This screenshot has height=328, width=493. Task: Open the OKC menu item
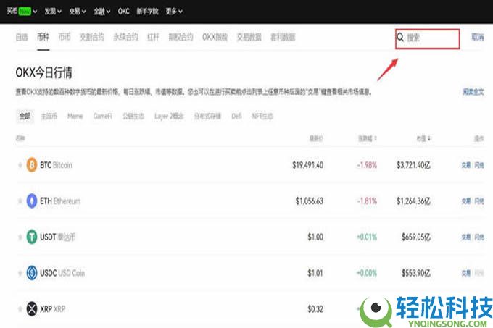pyautogui.click(x=123, y=12)
